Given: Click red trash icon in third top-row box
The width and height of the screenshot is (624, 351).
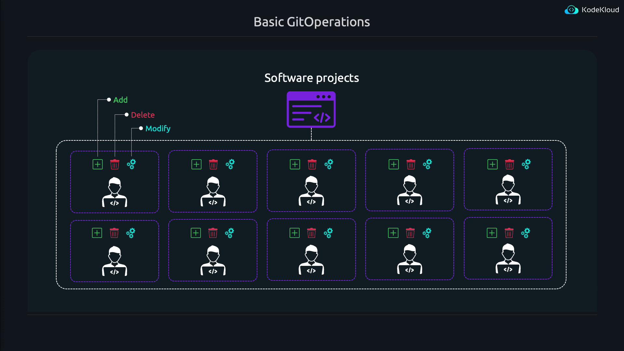Looking at the screenshot, I should [312, 164].
